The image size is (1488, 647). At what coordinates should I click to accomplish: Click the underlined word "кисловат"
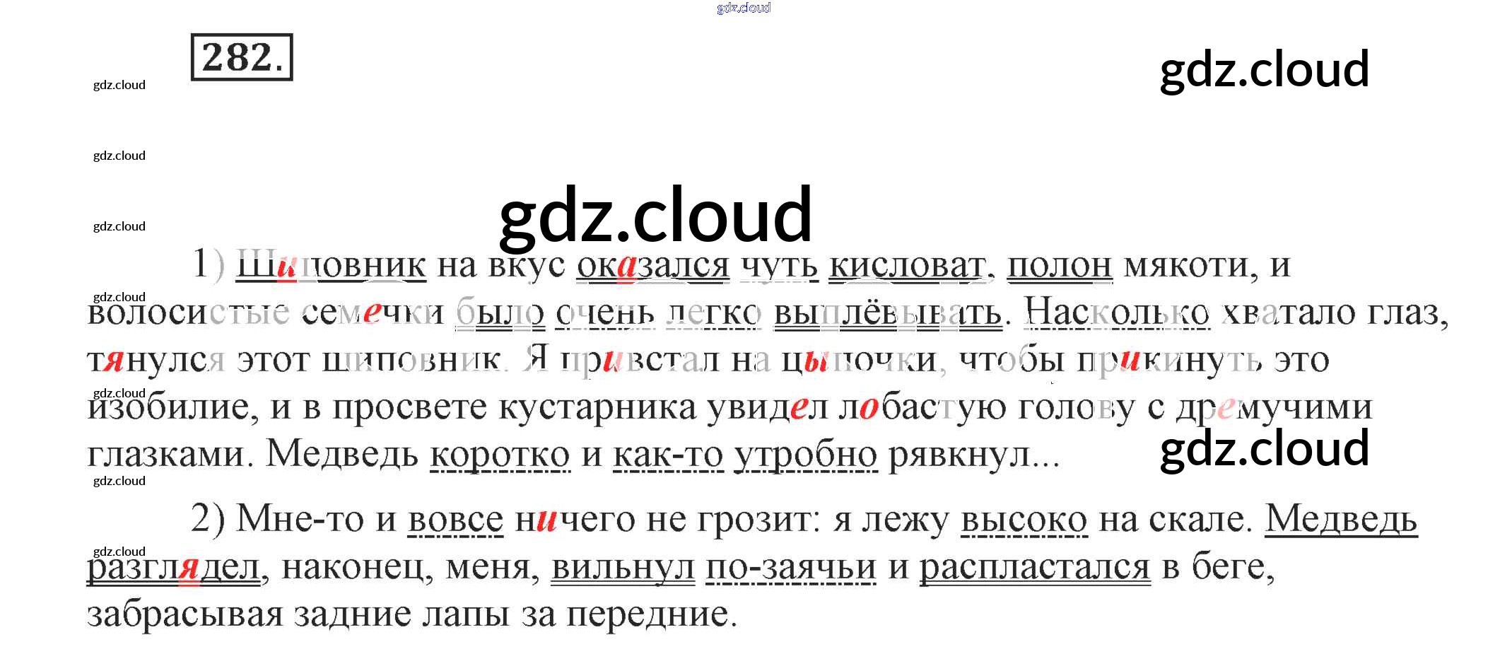(x=906, y=266)
